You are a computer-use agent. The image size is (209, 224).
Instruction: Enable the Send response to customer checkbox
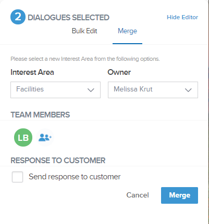(x=17, y=177)
